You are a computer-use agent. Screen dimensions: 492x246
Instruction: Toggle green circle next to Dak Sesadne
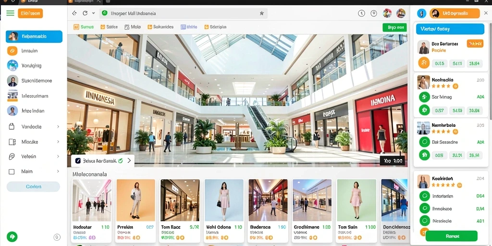pyautogui.click(x=424, y=142)
